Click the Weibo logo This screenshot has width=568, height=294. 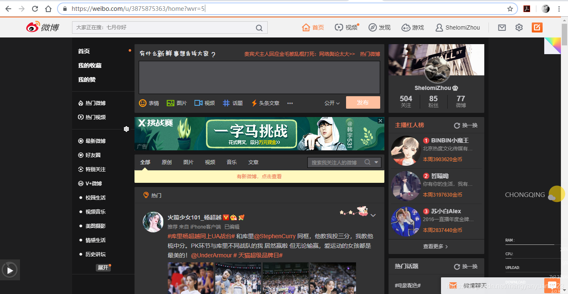coord(42,27)
